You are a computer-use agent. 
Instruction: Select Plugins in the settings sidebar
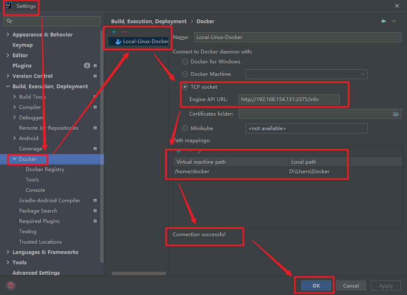22,65
